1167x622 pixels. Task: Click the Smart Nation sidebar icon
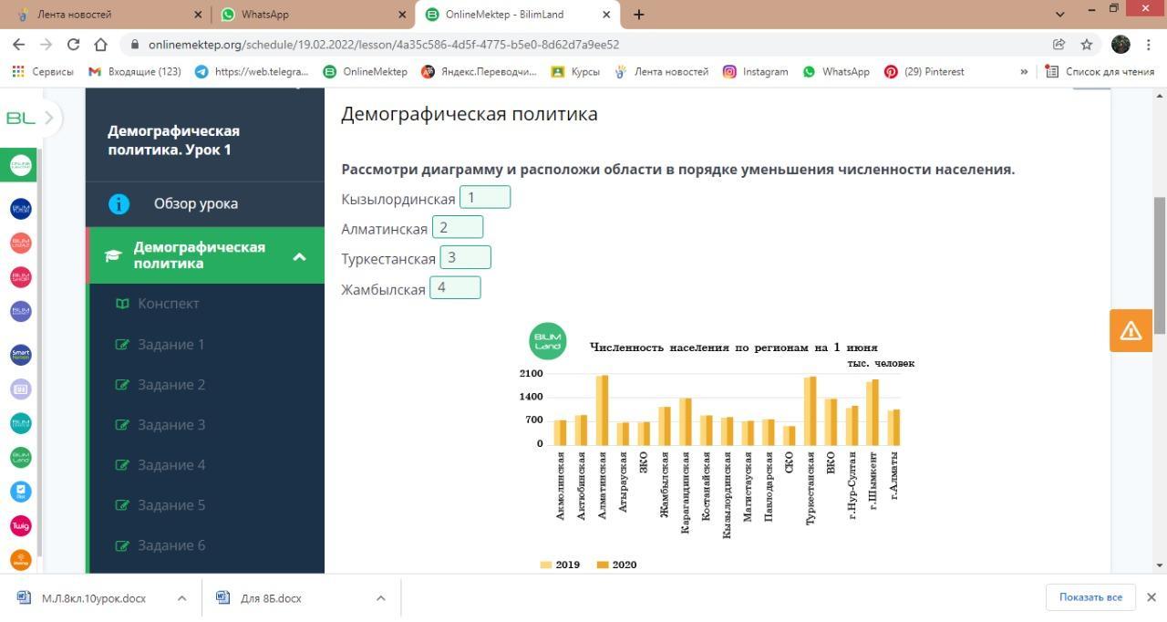(20, 354)
